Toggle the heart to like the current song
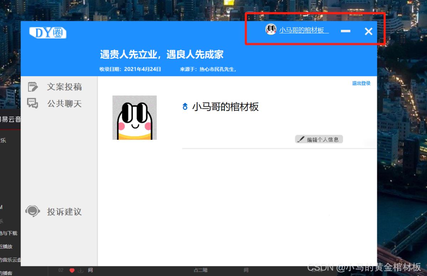 72,270
